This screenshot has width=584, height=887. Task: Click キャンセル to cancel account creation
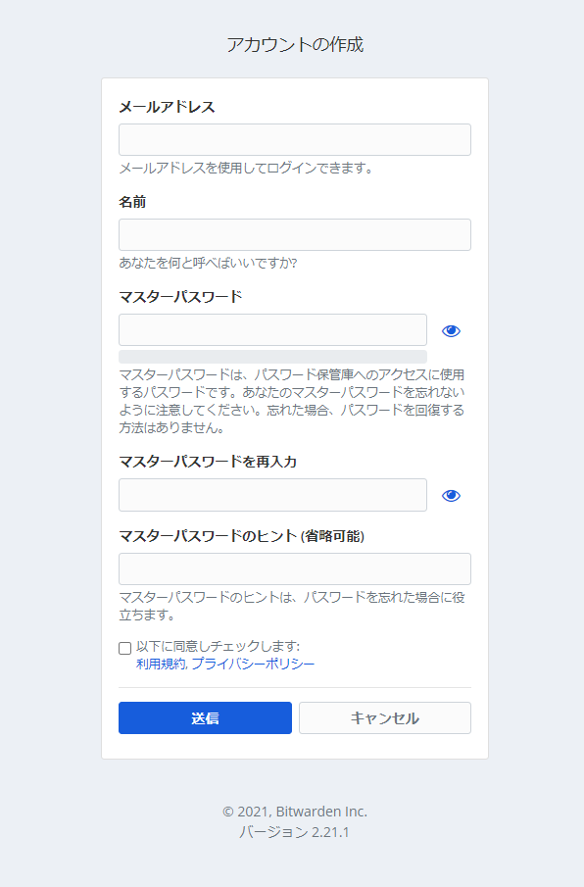pos(384,717)
